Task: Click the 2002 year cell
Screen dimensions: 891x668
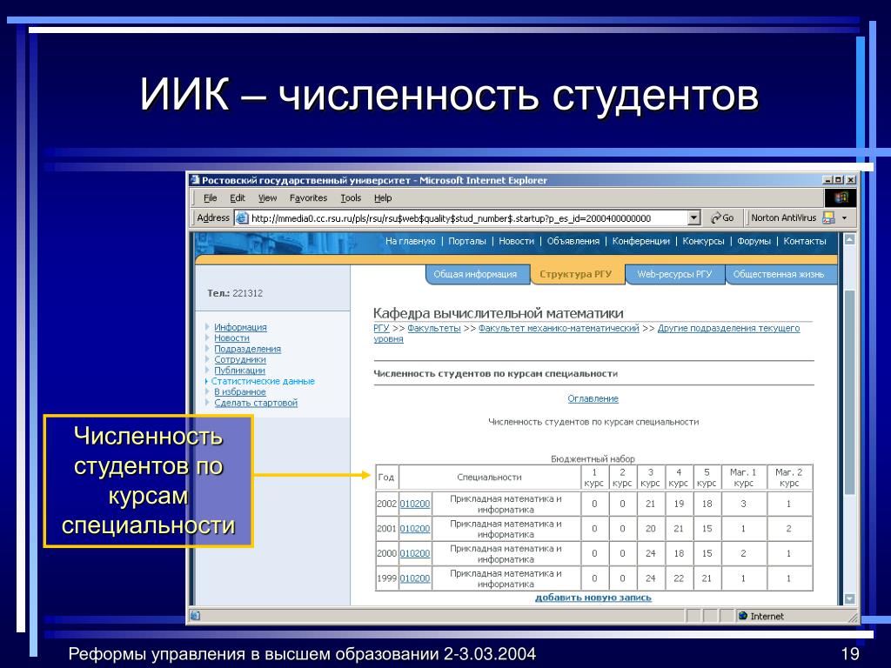Action: [386, 504]
